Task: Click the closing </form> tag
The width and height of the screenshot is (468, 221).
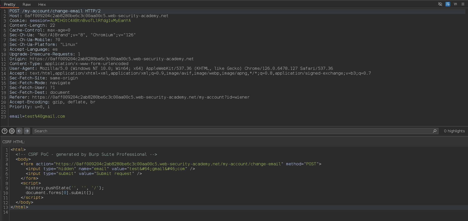Action: coord(30,178)
